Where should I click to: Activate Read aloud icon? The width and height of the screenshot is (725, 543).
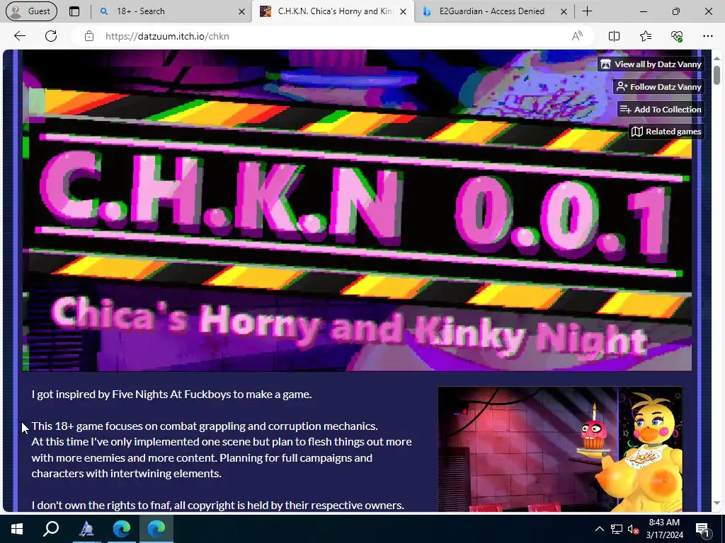click(577, 36)
